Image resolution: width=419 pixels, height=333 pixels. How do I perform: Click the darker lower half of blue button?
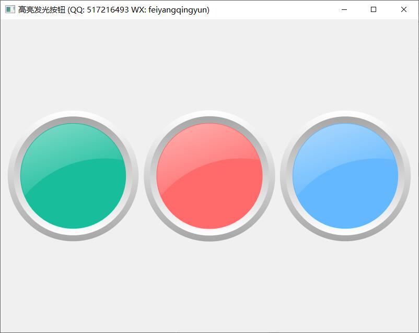pos(351,204)
